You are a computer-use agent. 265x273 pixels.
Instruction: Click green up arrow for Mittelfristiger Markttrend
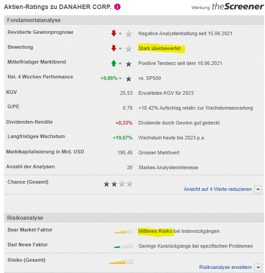[x=114, y=63]
